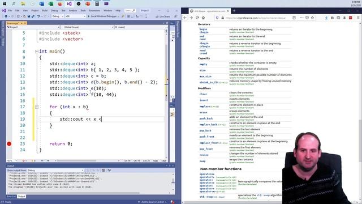Open the x86 platform dropdown
362x204 pixels.
(x=75, y=16)
